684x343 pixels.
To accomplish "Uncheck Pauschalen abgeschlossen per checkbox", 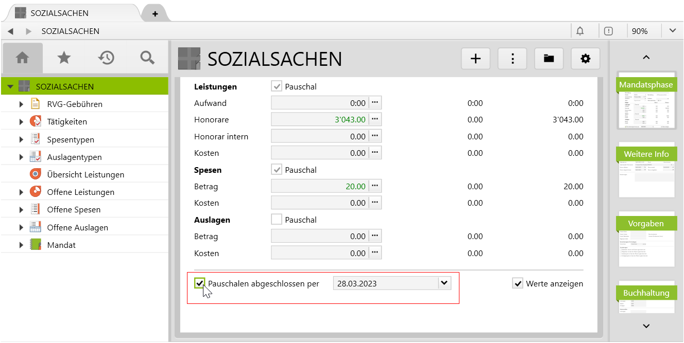I will (200, 283).
